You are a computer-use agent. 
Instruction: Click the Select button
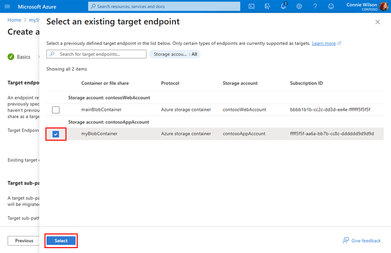pos(61,240)
